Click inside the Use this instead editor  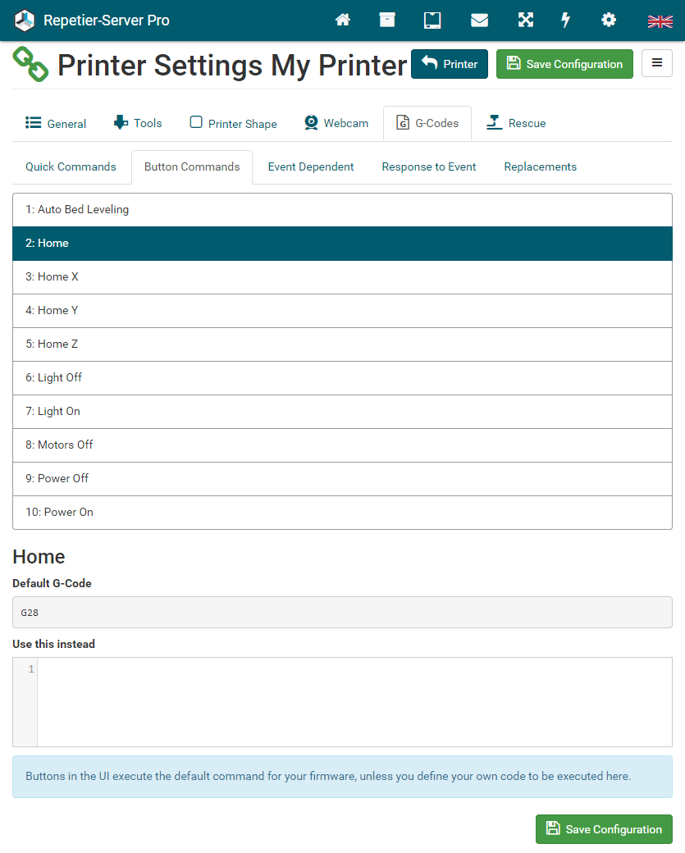353,701
